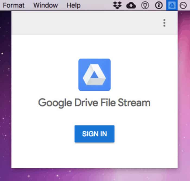Click the 1Password menu bar icon
This screenshot has height=181, width=190.
(159, 5)
